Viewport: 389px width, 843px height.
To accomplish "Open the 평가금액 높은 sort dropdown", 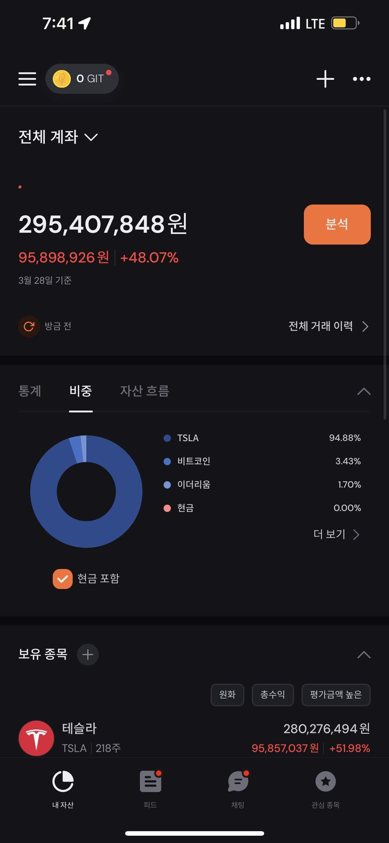I will [336, 694].
